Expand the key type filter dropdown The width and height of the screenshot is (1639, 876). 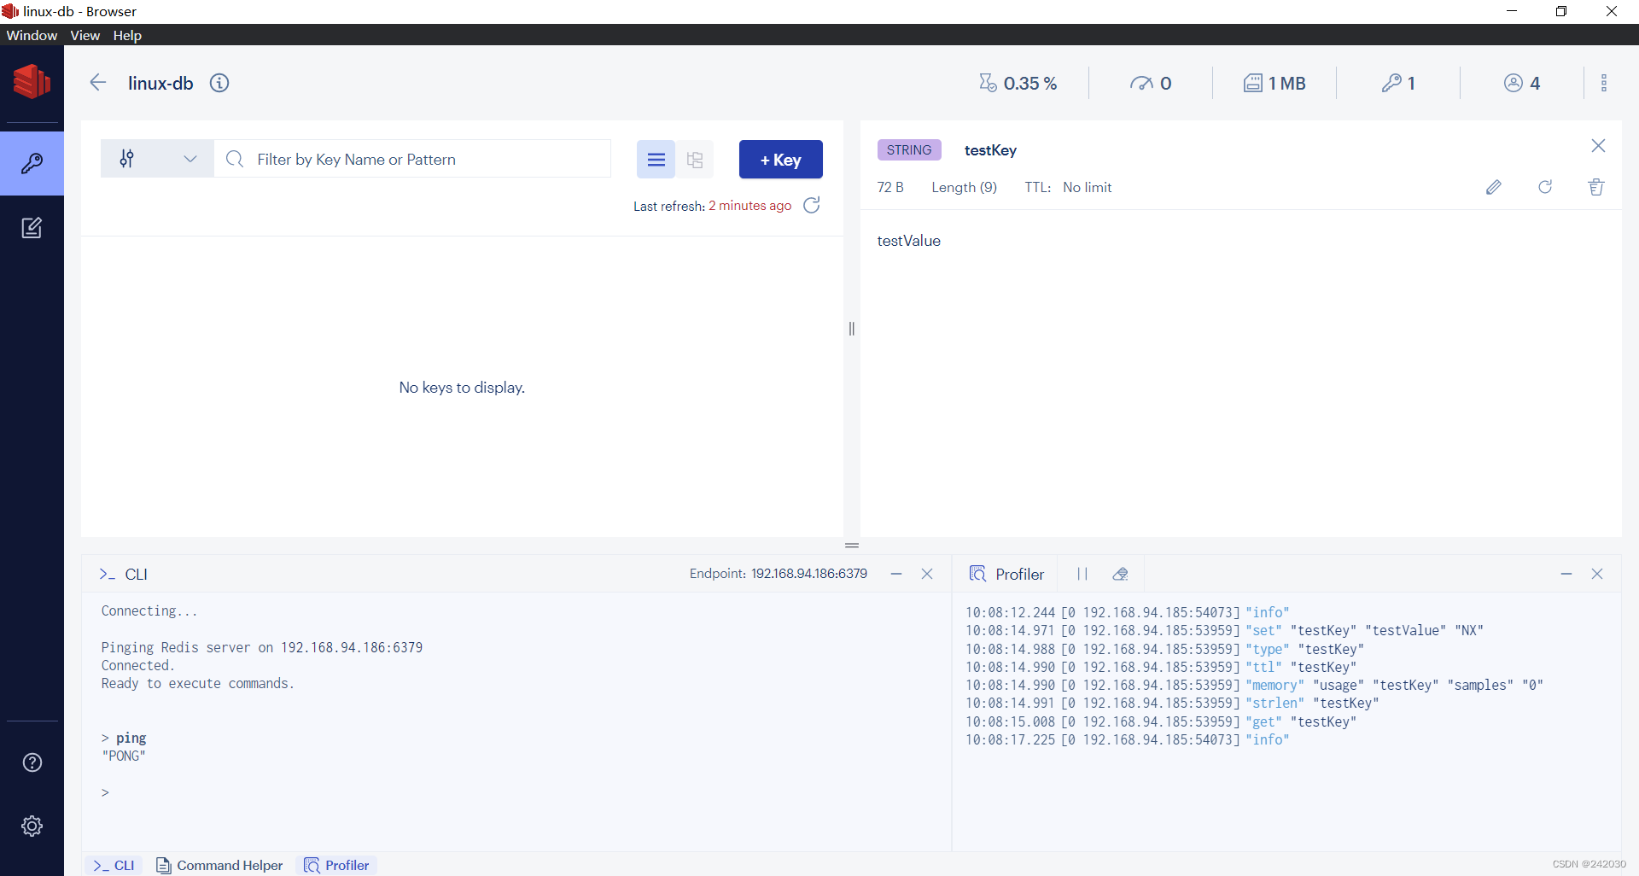click(x=157, y=159)
